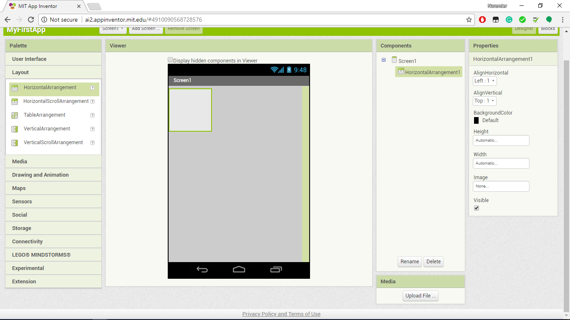Screen dimensions: 570x320
Task: Open the Grammarly extension icon
Action: [509, 20]
